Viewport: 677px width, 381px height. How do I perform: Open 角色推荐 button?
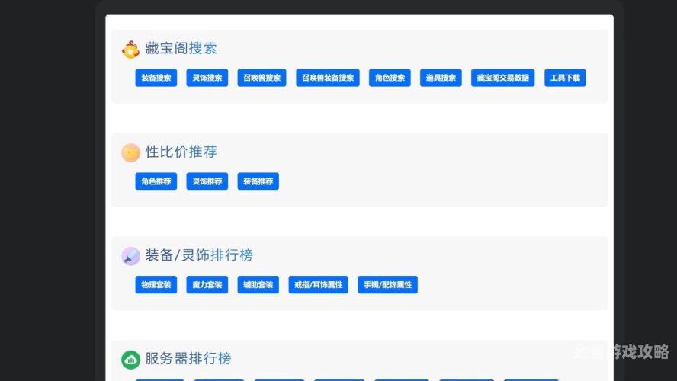156,181
